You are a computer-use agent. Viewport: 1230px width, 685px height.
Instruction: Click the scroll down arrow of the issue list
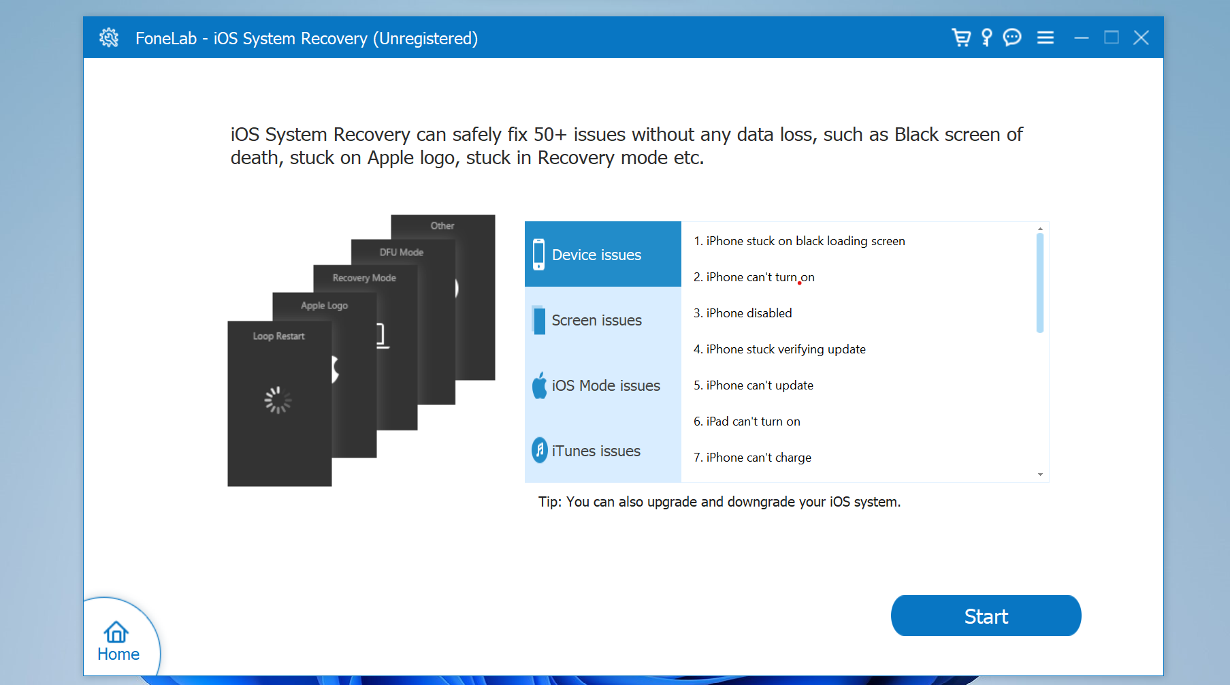[1040, 475]
